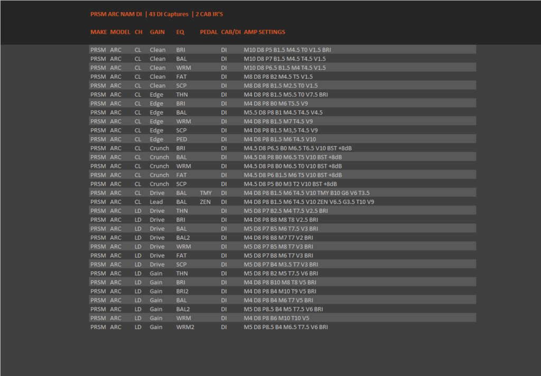541x376 pixels.
Task: Click the PEDAL column header
Action: [x=209, y=32]
